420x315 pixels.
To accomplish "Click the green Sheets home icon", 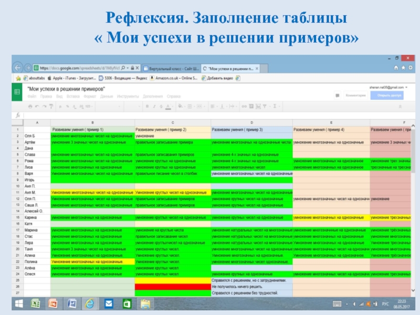I will (x=17, y=92).
